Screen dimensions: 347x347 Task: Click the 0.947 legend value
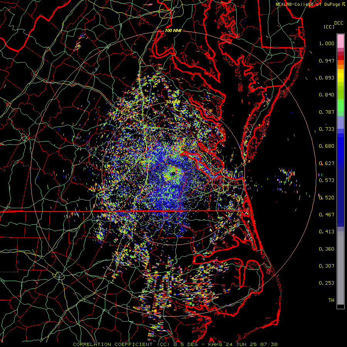coord(327,61)
